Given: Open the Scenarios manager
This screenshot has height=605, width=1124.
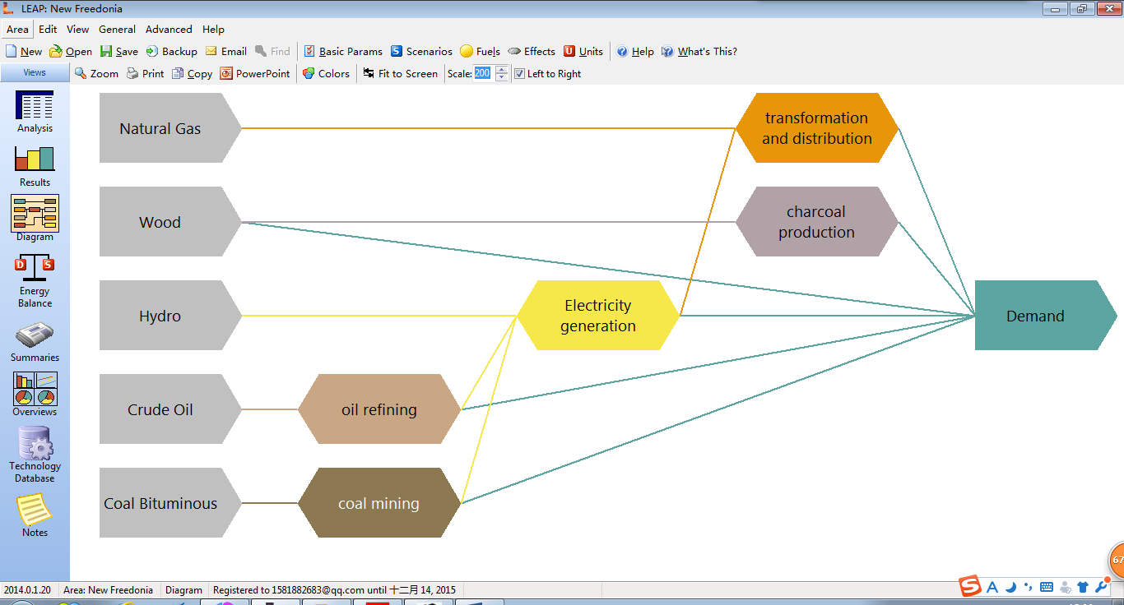Looking at the screenshot, I should coord(421,51).
